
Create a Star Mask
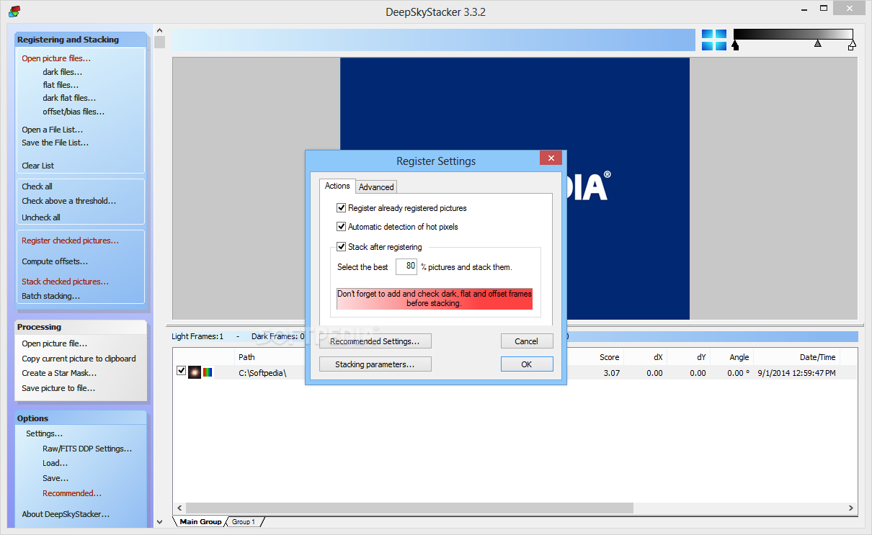(x=59, y=373)
